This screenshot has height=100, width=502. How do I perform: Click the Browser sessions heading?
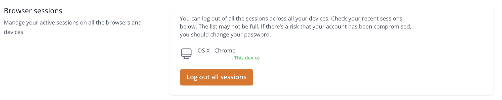point(33,11)
